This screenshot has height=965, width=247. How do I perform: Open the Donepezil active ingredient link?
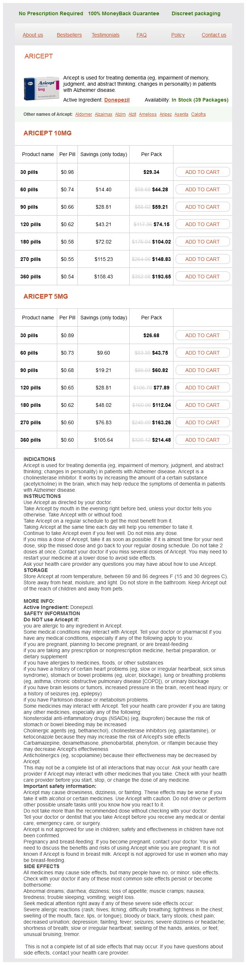tap(117, 100)
